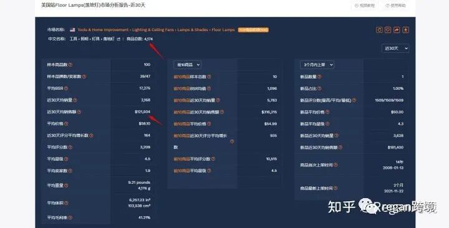The width and height of the screenshot is (449, 228).
Task: Click the first listing date 2008-01-13
Action: 393,168
